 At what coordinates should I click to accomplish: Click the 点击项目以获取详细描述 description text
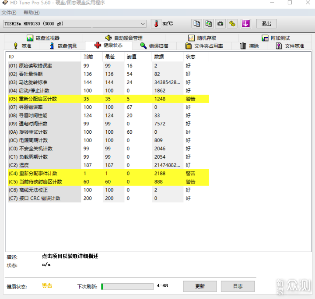point(70,256)
